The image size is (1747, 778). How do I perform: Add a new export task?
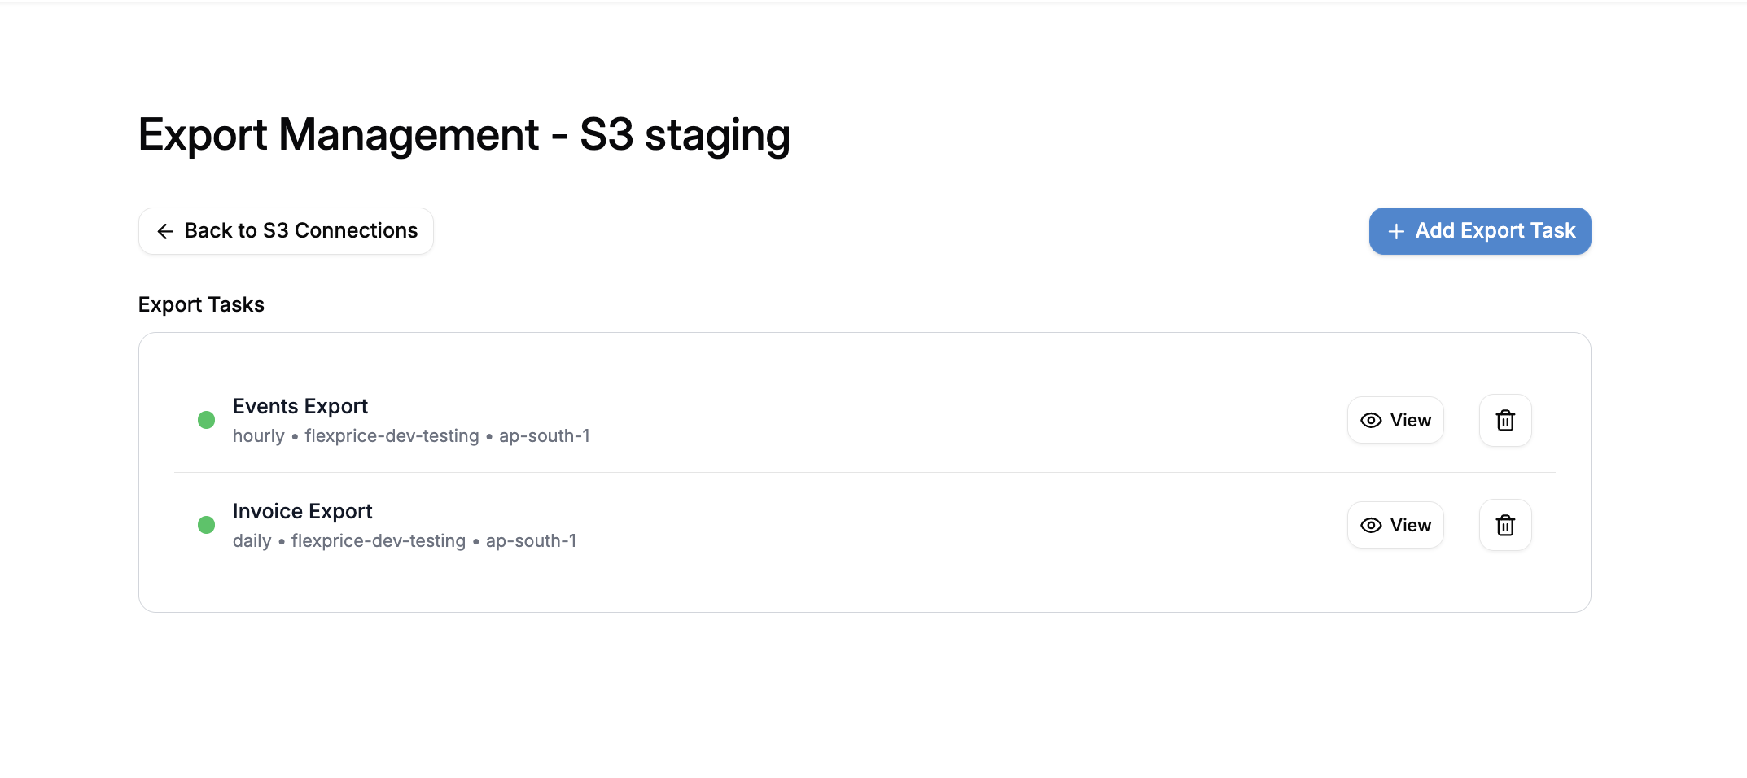(1480, 231)
